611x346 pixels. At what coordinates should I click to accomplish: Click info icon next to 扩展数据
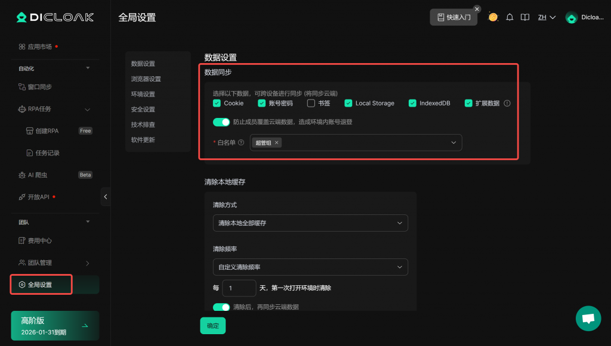coord(507,103)
